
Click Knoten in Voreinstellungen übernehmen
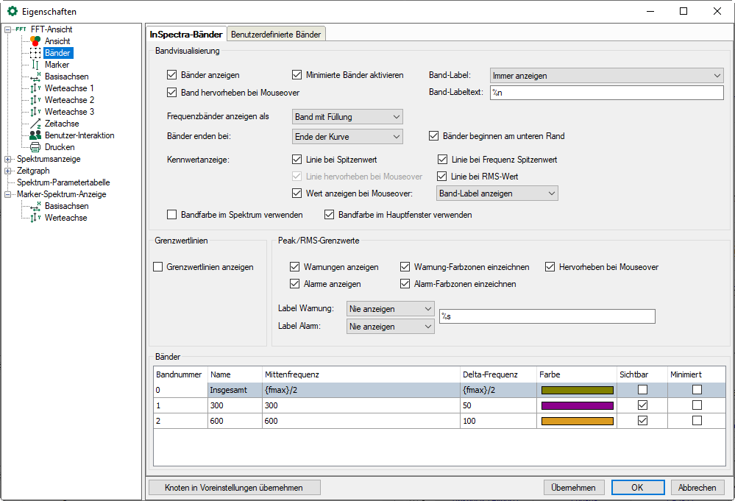point(235,488)
